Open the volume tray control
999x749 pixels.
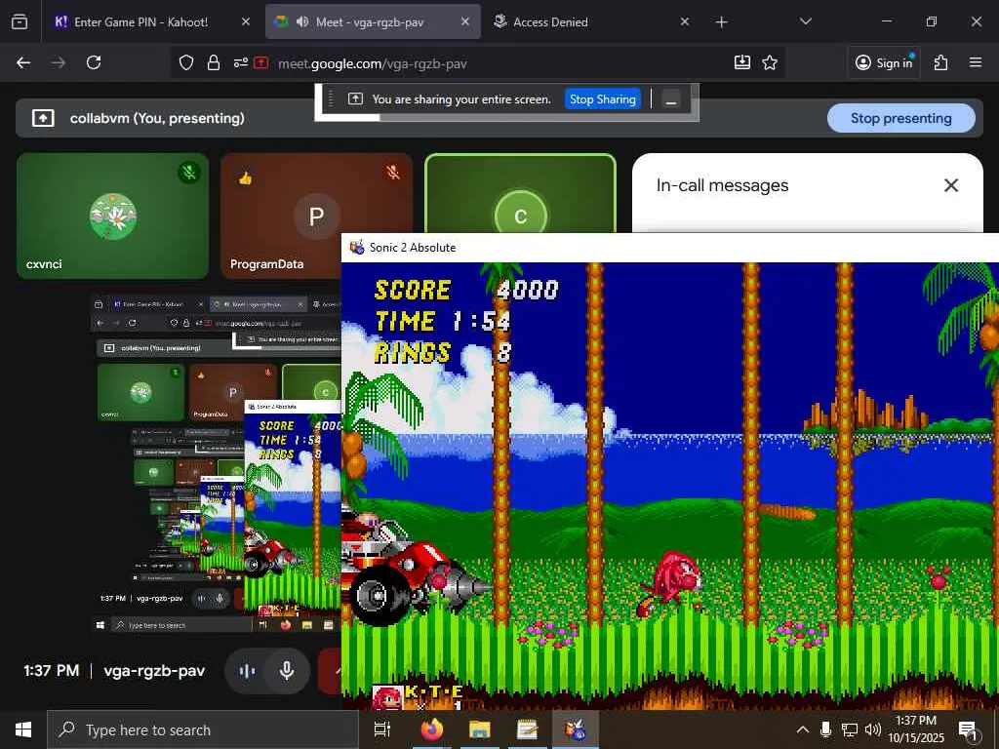point(873,729)
